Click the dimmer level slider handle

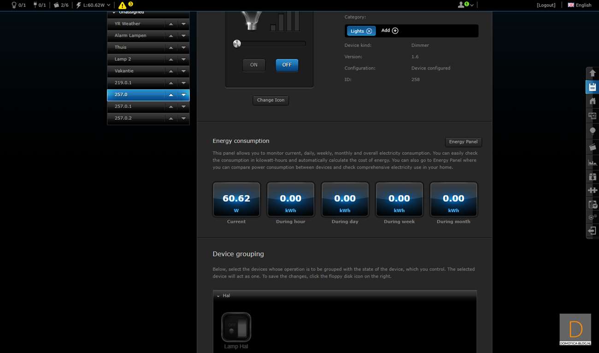[237, 44]
